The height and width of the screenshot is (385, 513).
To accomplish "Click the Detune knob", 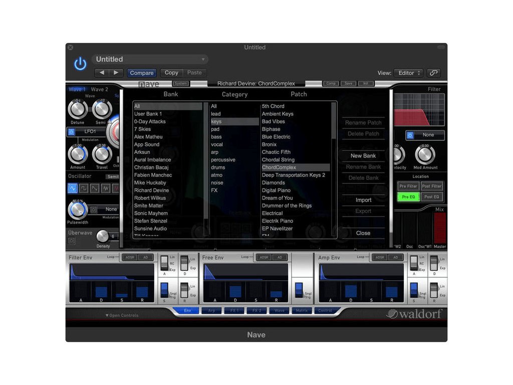I will tap(78, 109).
